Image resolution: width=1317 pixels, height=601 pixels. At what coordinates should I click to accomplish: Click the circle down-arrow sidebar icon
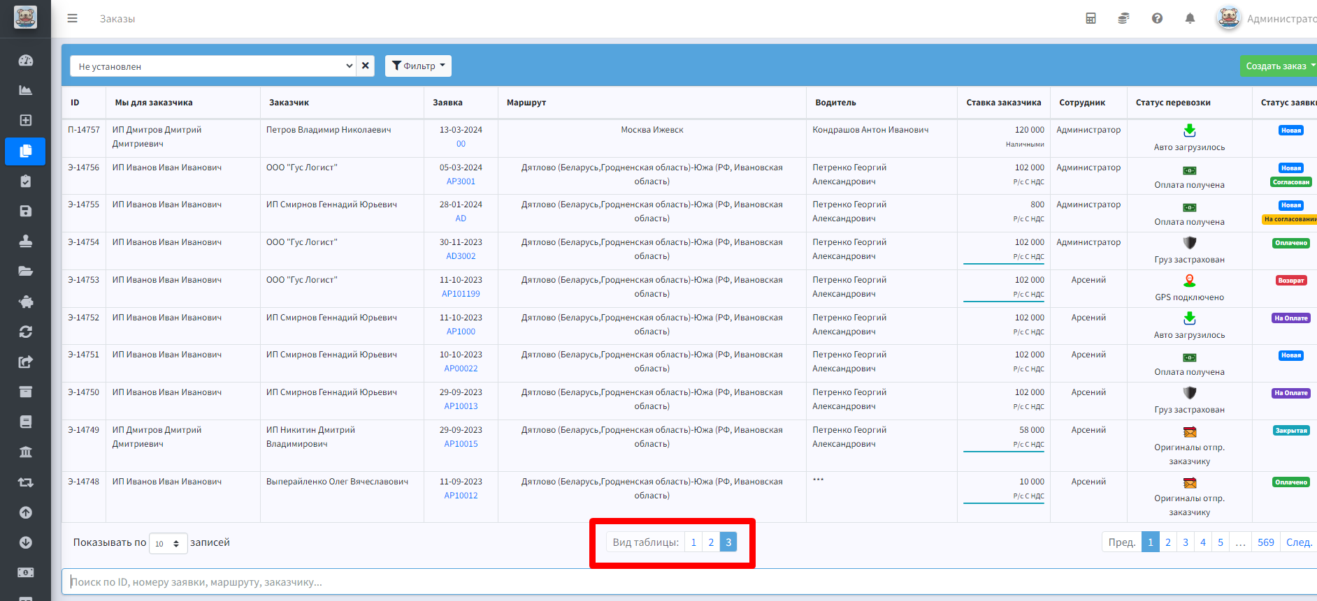point(25,542)
